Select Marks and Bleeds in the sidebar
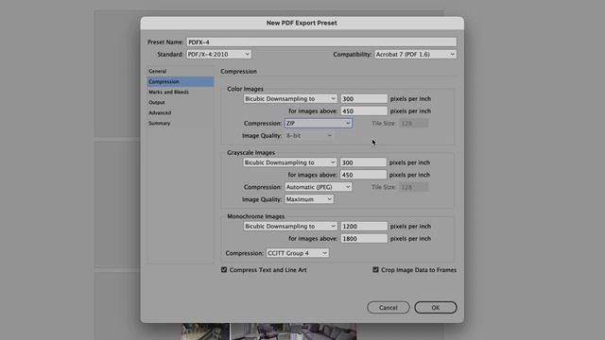This screenshot has height=340, width=605. (181, 93)
